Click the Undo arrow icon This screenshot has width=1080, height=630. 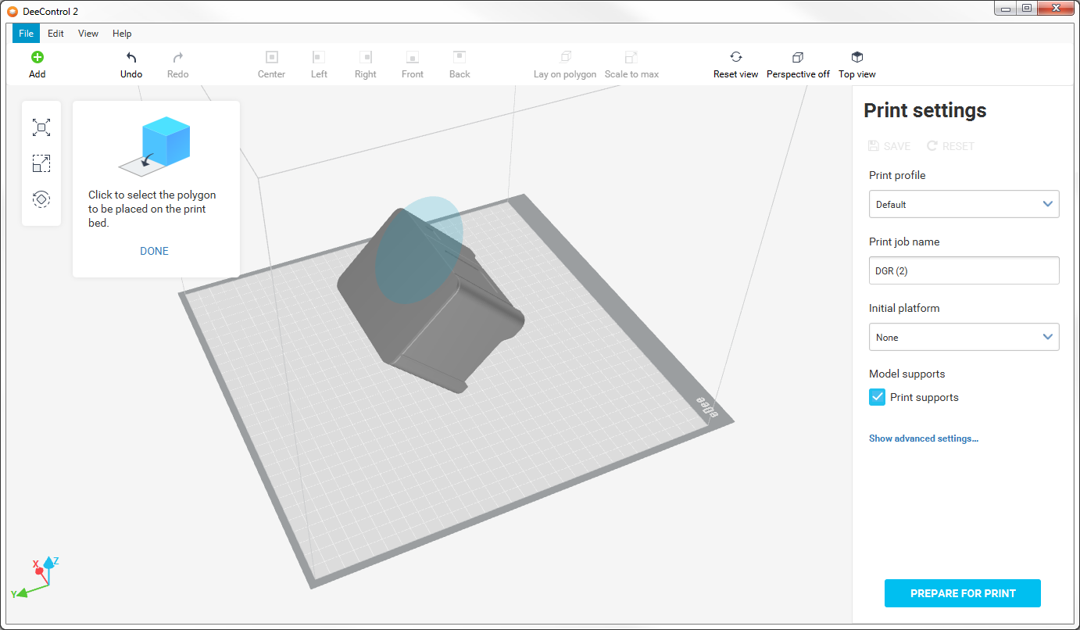pos(131,57)
